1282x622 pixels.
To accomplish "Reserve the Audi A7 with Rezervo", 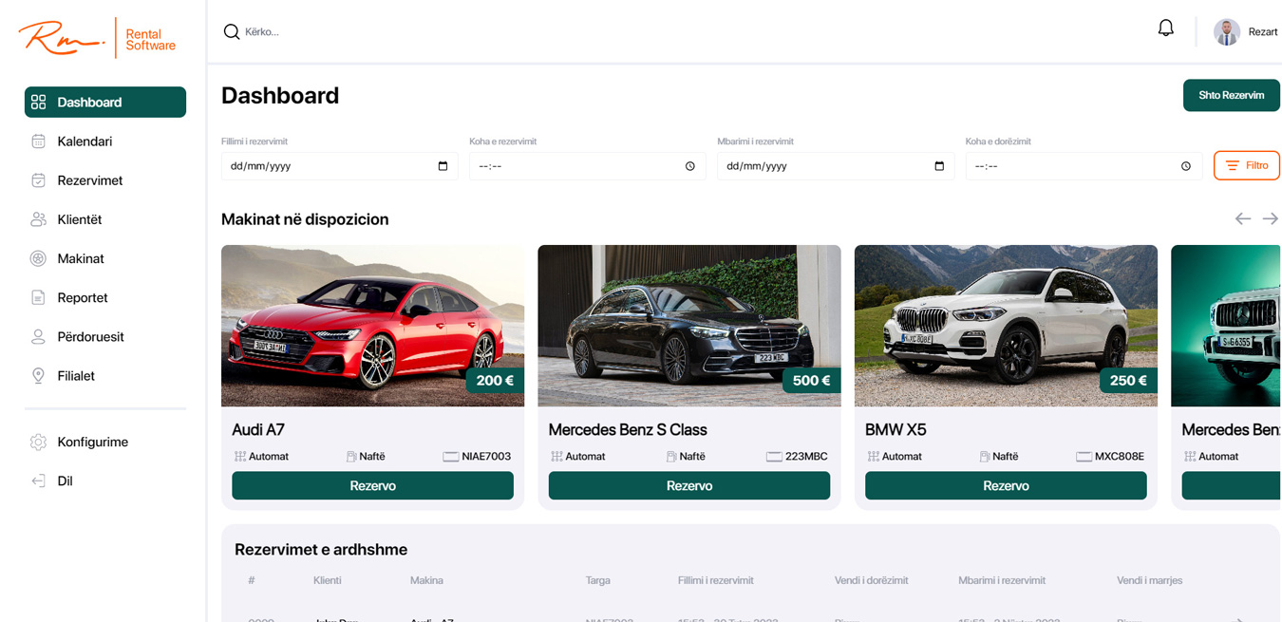I will (x=372, y=485).
